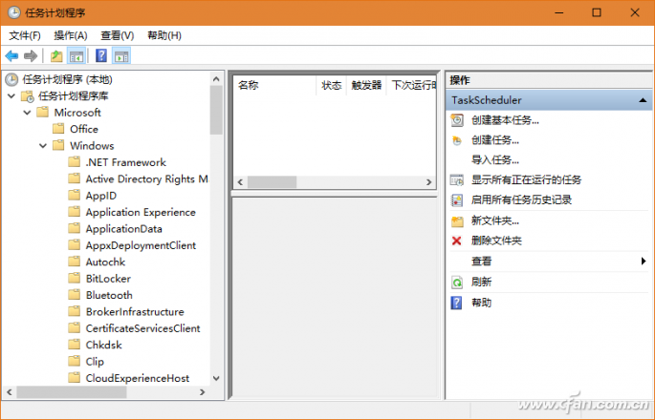Click the Bluetooth folder icon
This screenshot has width=655, height=420.
[75, 295]
